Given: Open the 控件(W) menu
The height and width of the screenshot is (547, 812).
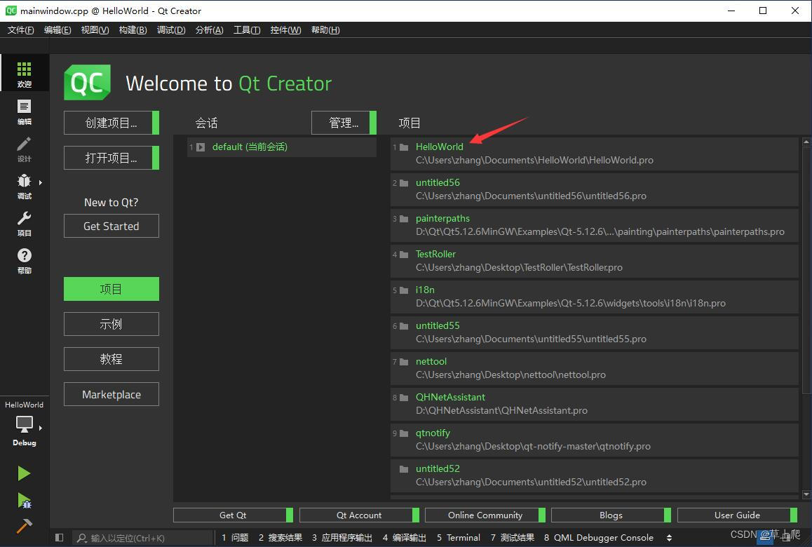Looking at the screenshot, I should point(285,30).
